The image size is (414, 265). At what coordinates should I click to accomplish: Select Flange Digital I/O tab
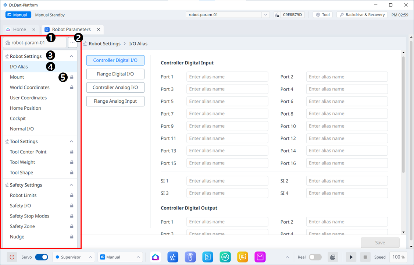point(115,74)
